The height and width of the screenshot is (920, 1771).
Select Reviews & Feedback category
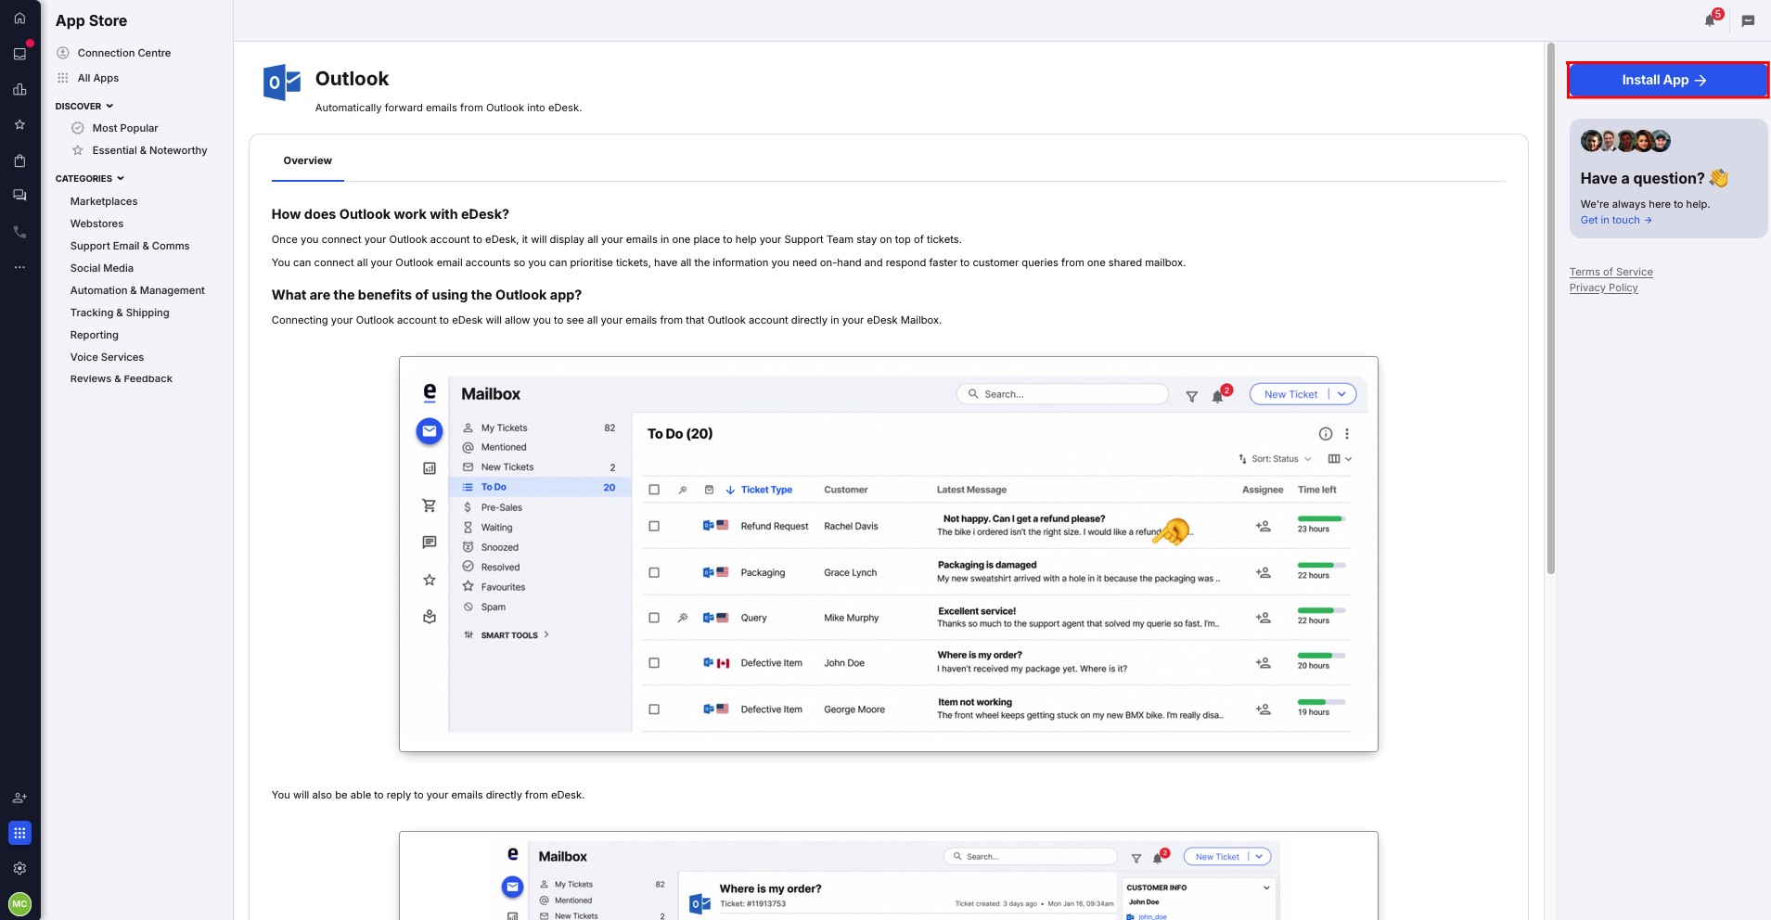pos(122,378)
